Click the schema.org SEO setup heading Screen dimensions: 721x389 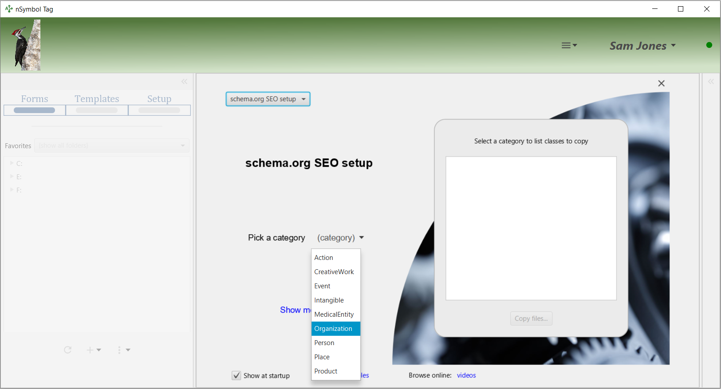pos(309,163)
